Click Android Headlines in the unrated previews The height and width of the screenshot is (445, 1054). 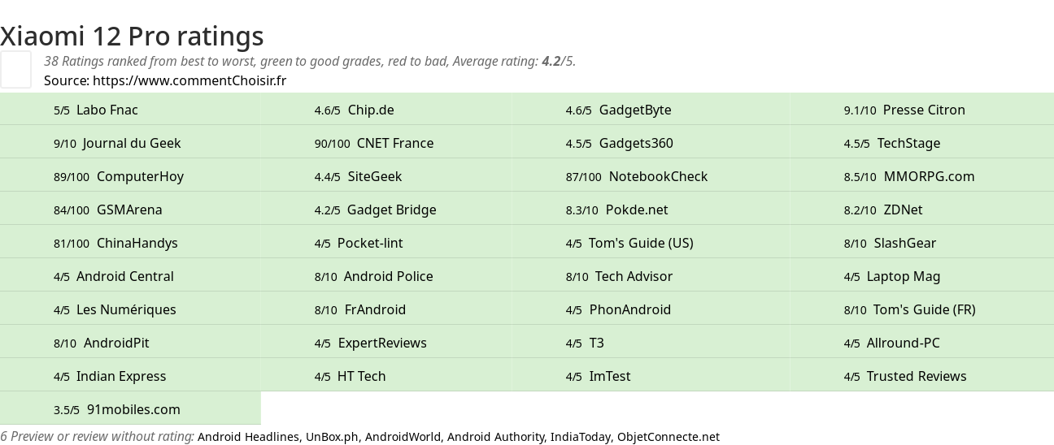[x=248, y=437]
